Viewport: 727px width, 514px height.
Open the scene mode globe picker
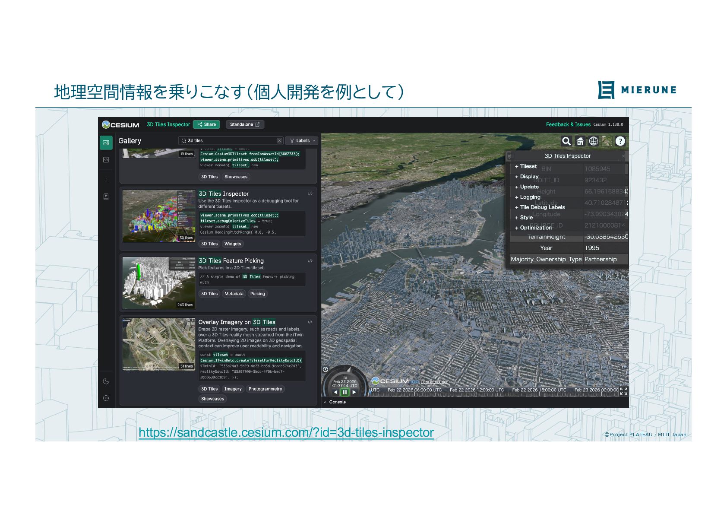(594, 141)
